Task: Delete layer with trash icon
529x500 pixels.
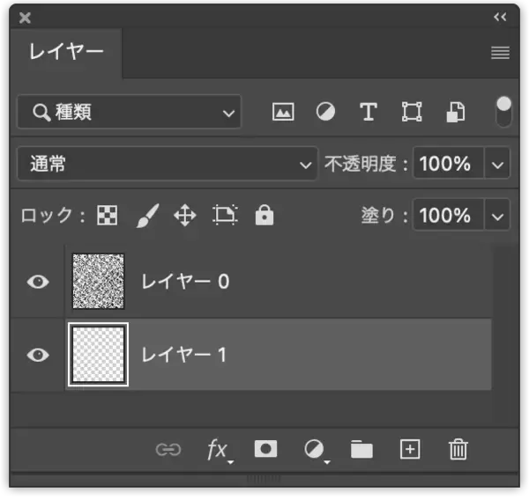Action: tap(458, 450)
